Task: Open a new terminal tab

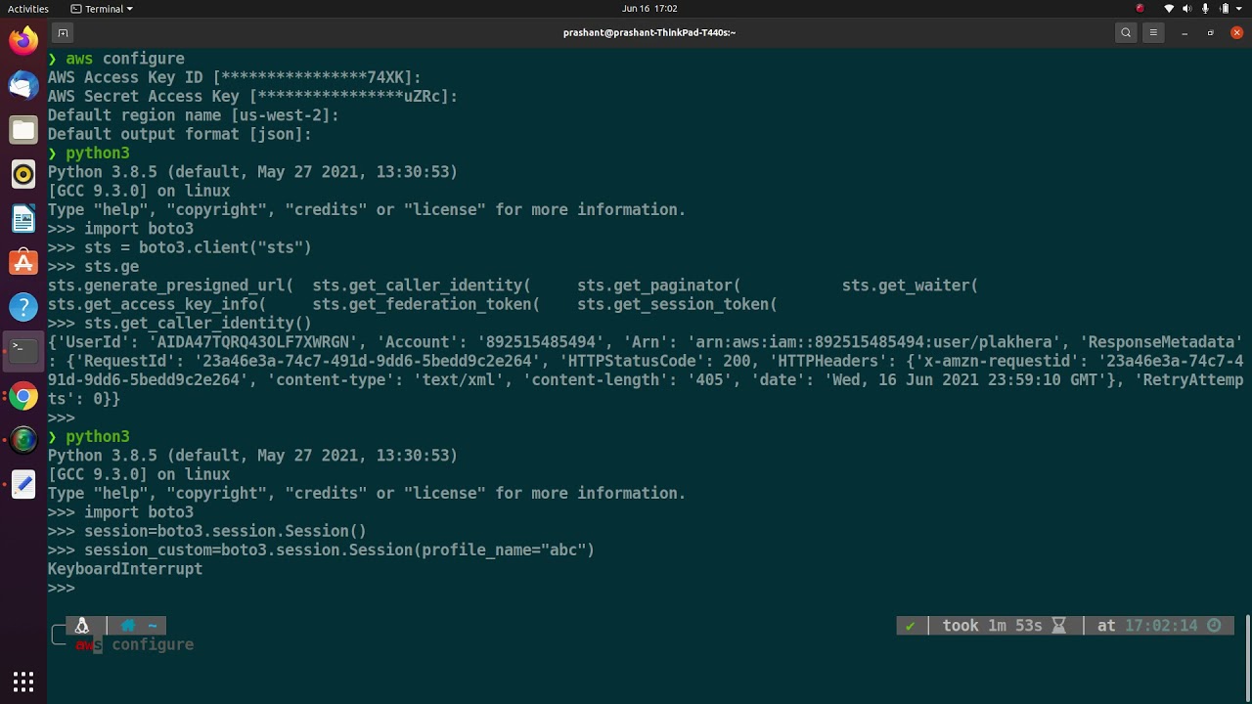Action: pos(63,32)
